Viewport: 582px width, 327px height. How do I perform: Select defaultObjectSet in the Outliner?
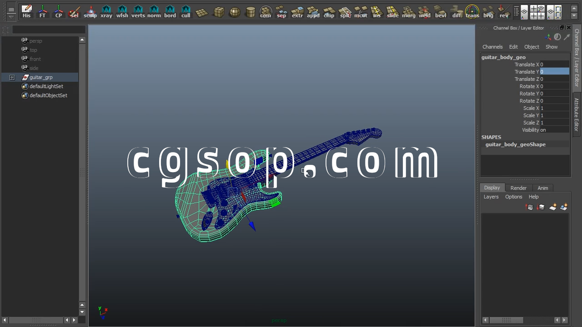tap(48, 95)
